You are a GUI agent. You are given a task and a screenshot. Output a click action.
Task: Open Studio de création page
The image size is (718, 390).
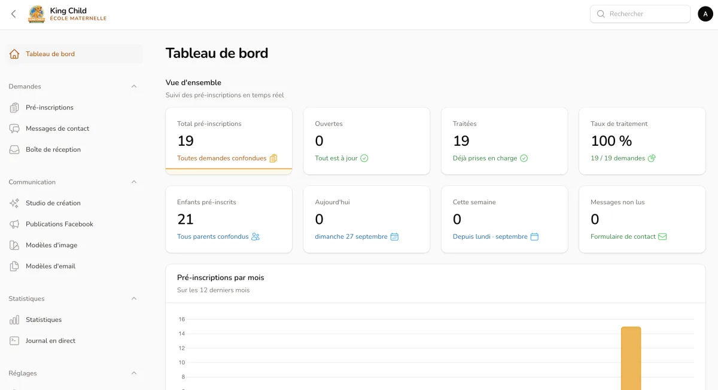74,203
